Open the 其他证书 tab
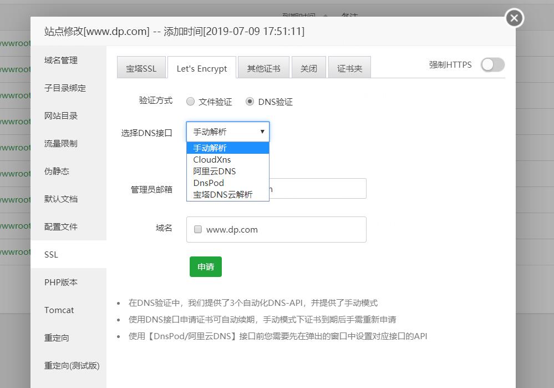 point(263,67)
